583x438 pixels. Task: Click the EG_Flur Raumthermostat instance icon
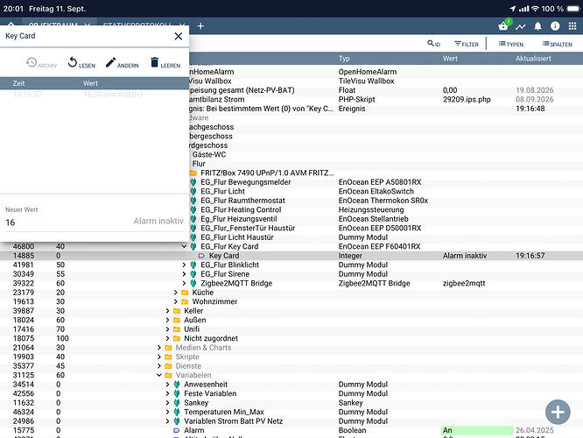click(x=193, y=201)
